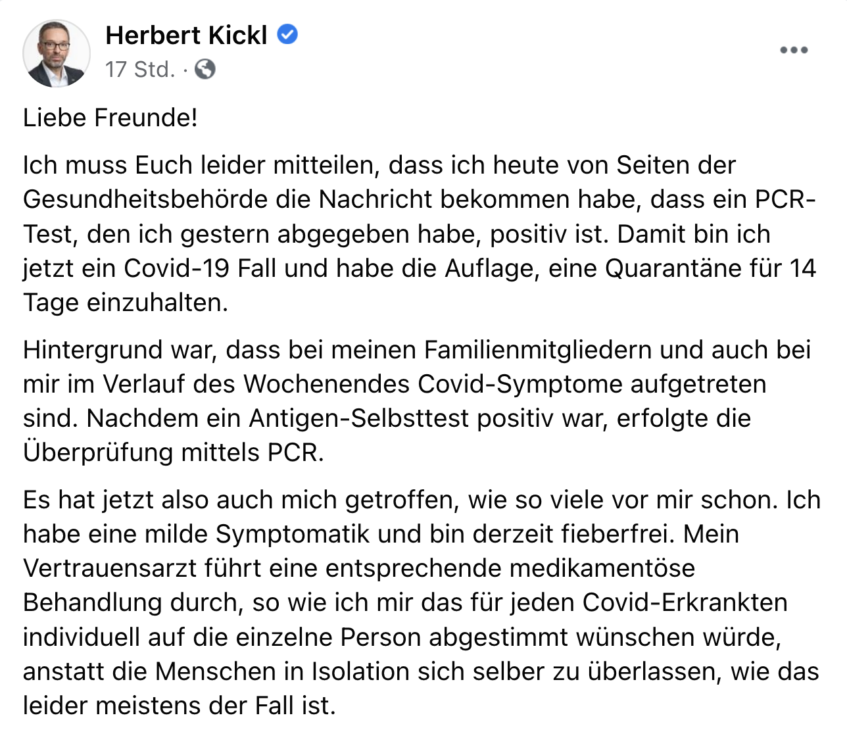This screenshot has width=847, height=730.
Task: Click the globe public-audience icon
Action: click(x=205, y=69)
